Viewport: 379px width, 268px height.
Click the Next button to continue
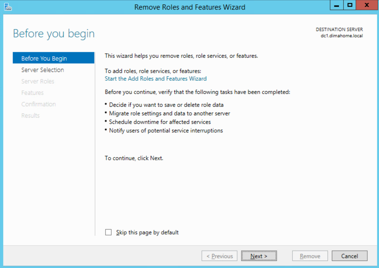[x=259, y=256]
